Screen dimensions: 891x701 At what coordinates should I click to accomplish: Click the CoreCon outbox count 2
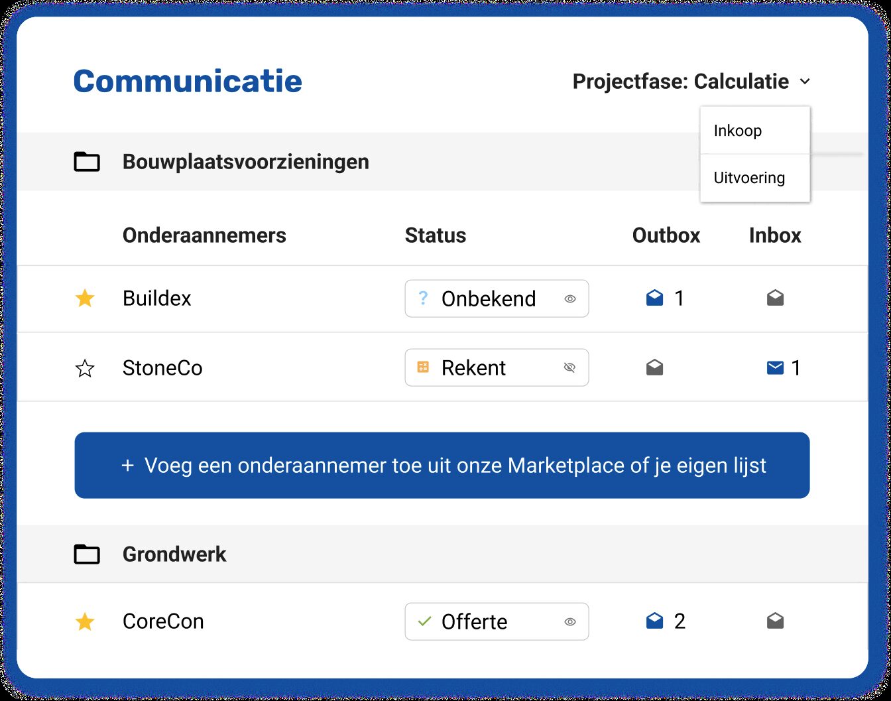coord(680,621)
